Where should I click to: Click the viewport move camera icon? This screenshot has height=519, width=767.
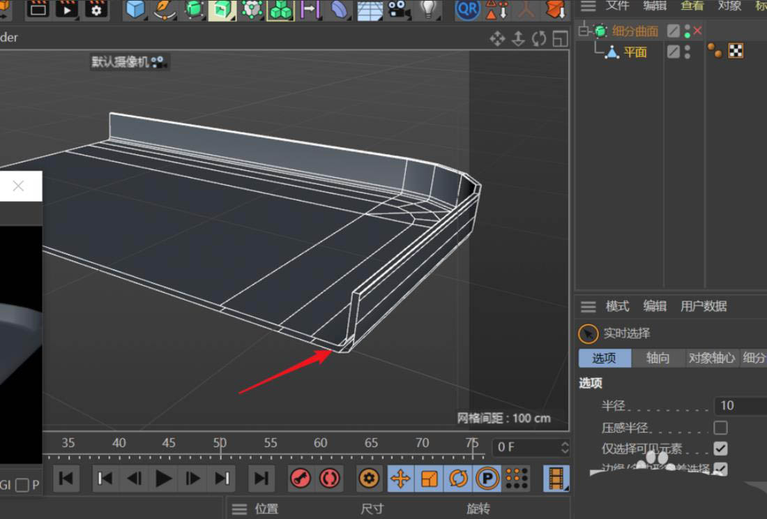[x=497, y=38]
